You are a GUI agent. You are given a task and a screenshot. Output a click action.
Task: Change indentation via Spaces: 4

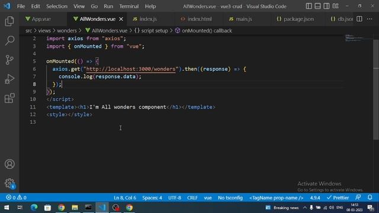pyautogui.click(x=152, y=198)
